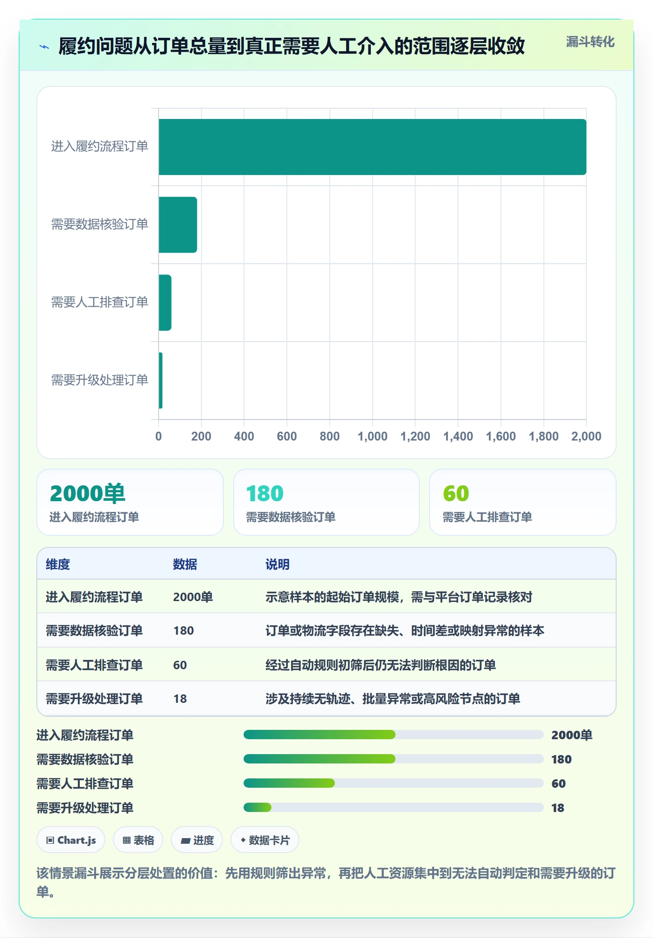
Task: Select the headline 履约问题从订单总量 title text
Action: (x=292, y=46)
